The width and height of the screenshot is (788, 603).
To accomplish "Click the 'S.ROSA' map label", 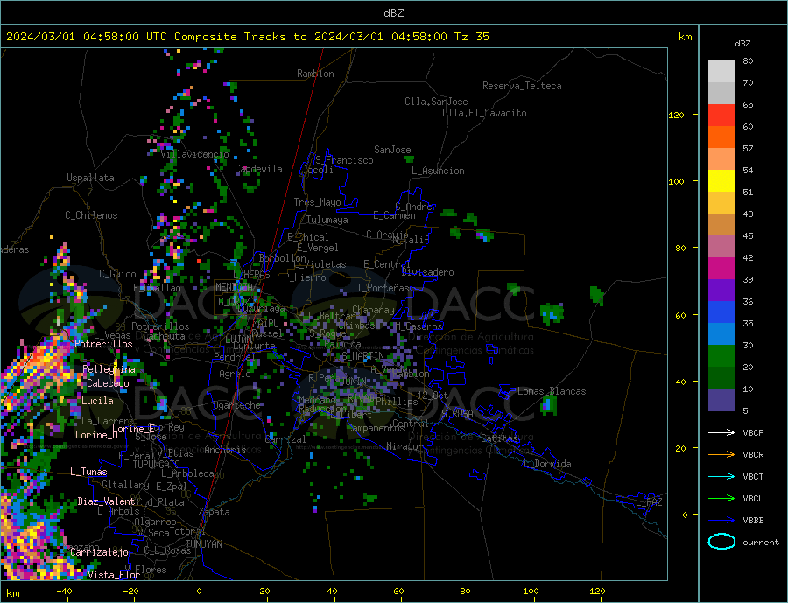I will [457, 414].
